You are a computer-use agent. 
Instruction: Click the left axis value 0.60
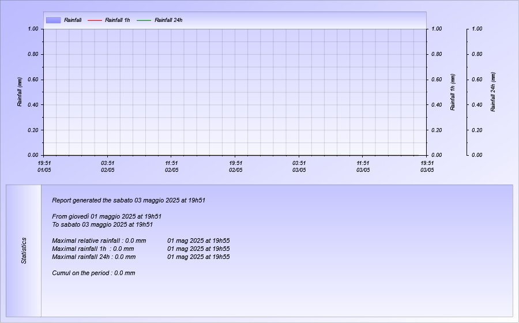tap(33, 80)
